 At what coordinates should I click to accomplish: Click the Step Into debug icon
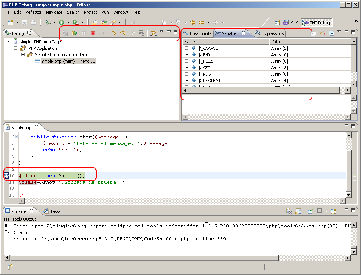114,33
